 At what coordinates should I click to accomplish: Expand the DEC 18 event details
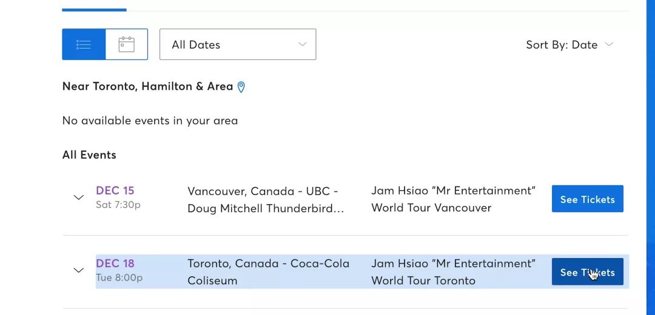[78, 270]
